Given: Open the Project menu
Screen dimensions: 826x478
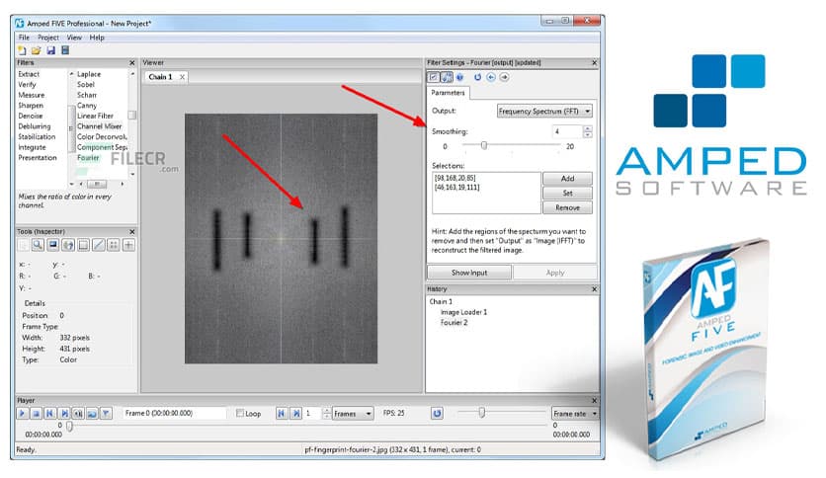Looking at the screenshot, I should 48,38.
